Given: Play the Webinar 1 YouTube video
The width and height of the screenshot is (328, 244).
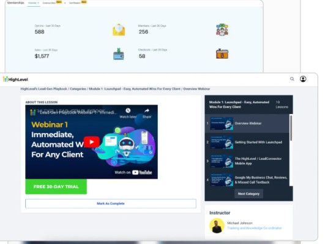Looking at the screenshot, I should click(x=91, y=142).
